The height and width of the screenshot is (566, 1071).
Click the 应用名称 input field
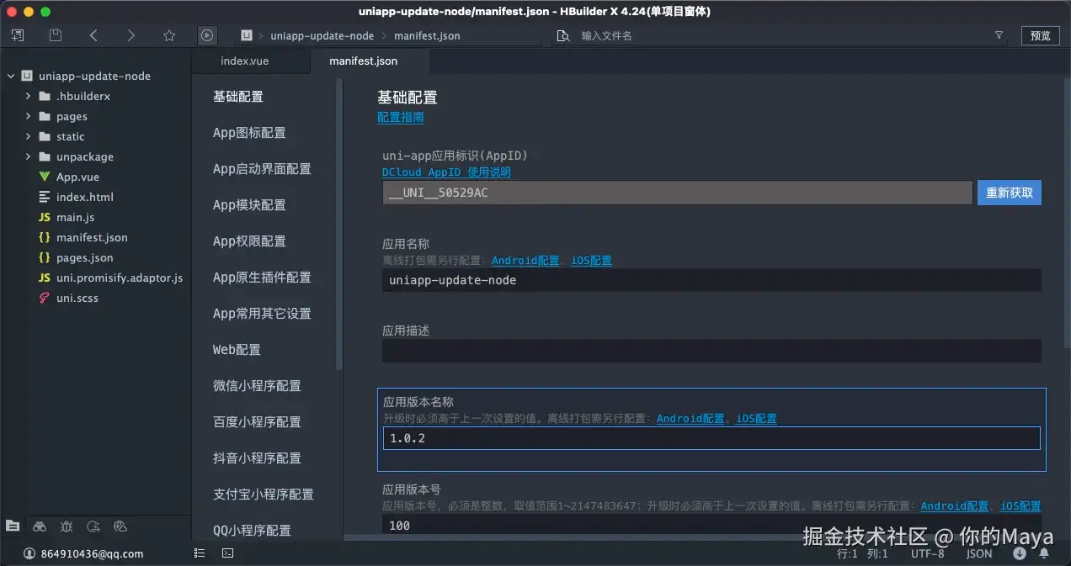tap(711, 280)
